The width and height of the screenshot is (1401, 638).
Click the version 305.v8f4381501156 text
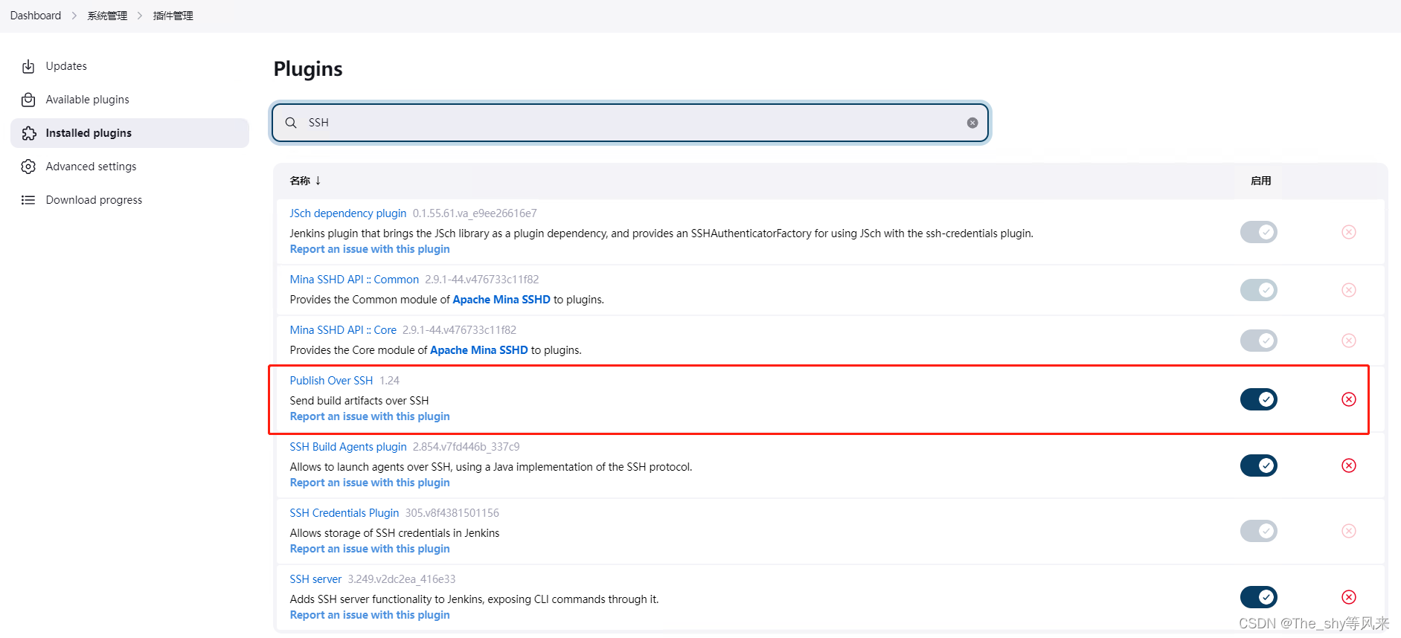click(x=452, y=513)
